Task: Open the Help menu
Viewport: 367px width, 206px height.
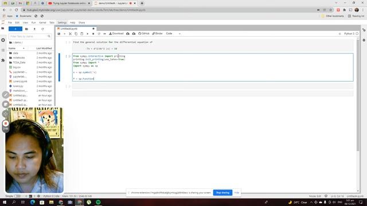Action: coord(73,23)
